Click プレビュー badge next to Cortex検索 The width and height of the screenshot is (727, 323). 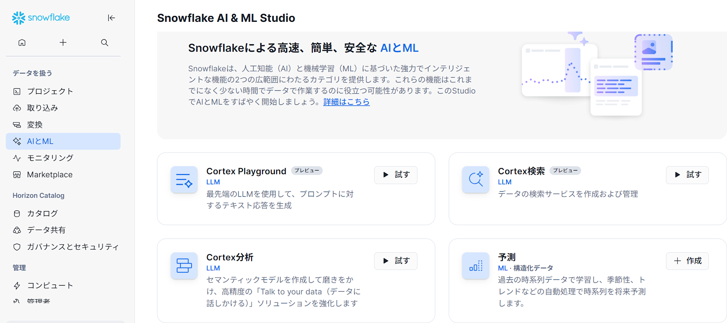[x=565, y=171]
